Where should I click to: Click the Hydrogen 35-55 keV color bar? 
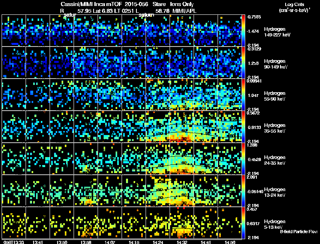[243, 127]
